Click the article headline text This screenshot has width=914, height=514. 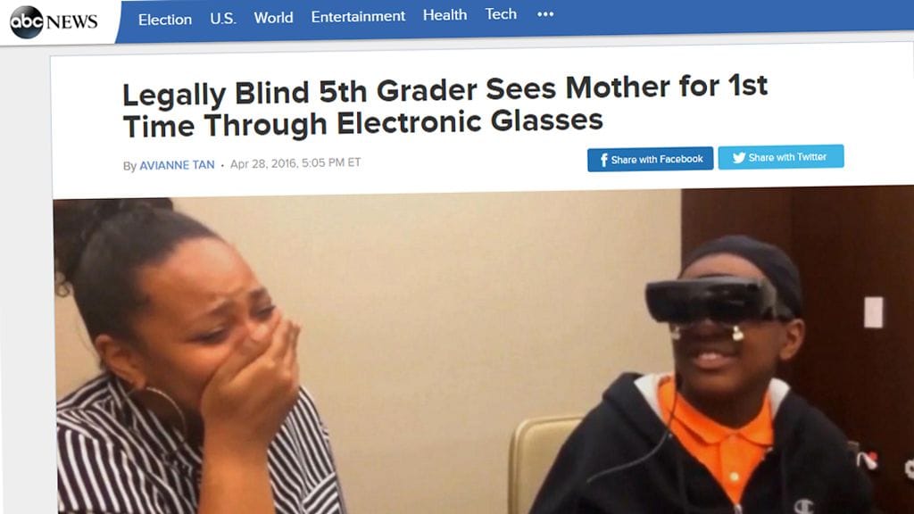[445, 106]
